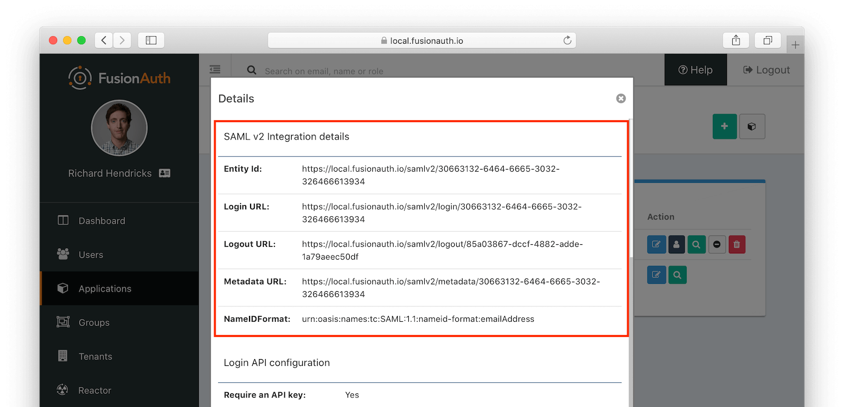
Task: Toggle the sidebar collapse icon
Action: click(x=215, y=70)
